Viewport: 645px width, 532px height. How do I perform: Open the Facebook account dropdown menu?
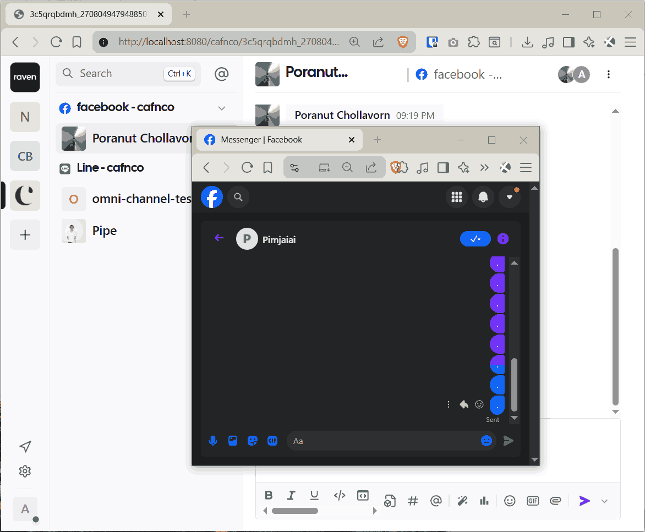(509, 197)
